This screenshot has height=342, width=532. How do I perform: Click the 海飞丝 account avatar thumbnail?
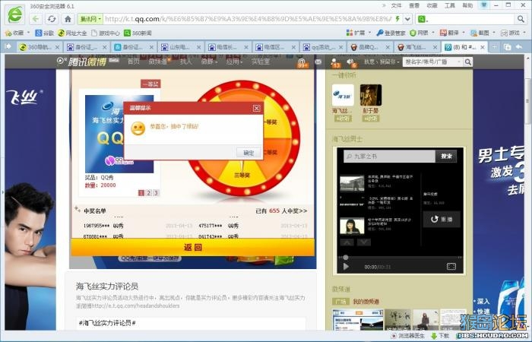[343, 95]
